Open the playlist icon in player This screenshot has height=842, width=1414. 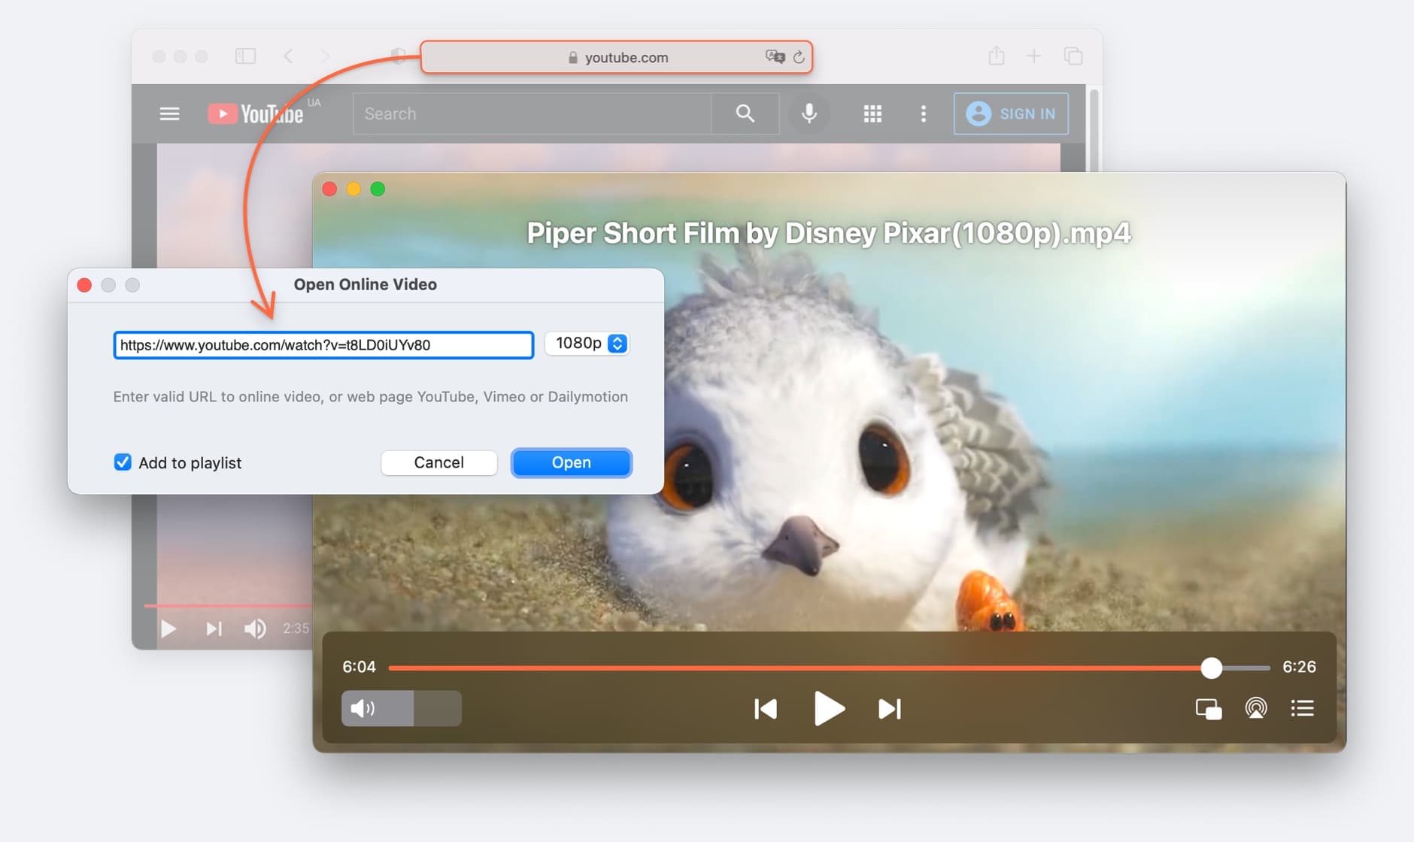1302,708
